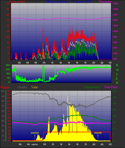
Task: Click '1005' on the pressure axis
Action: click(x=116, y=26)
